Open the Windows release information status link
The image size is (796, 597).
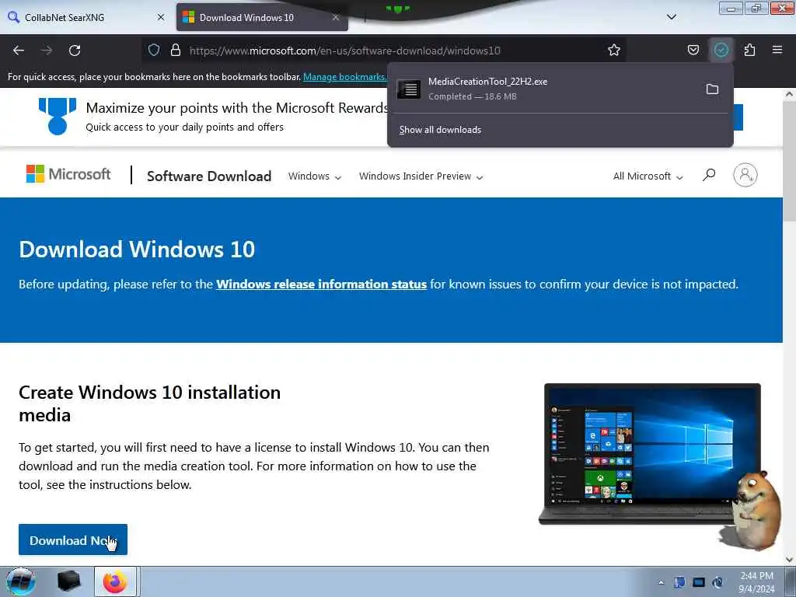coord(321,285)
